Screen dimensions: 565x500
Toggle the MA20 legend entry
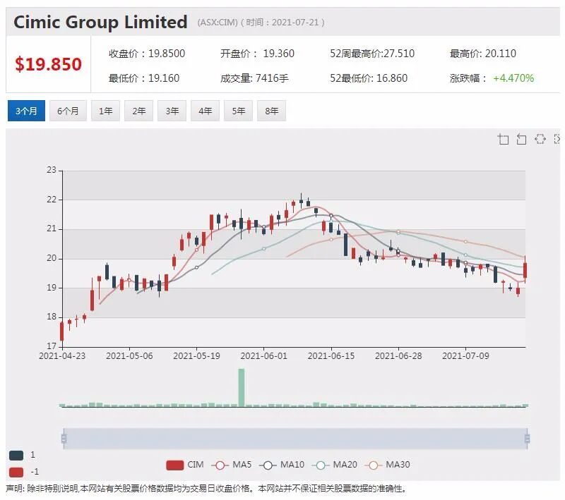click(334, 465)
